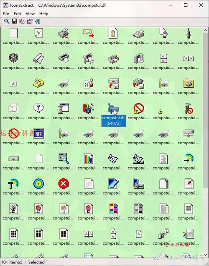Click the floppy disk Save icon

tap(14, 21)
